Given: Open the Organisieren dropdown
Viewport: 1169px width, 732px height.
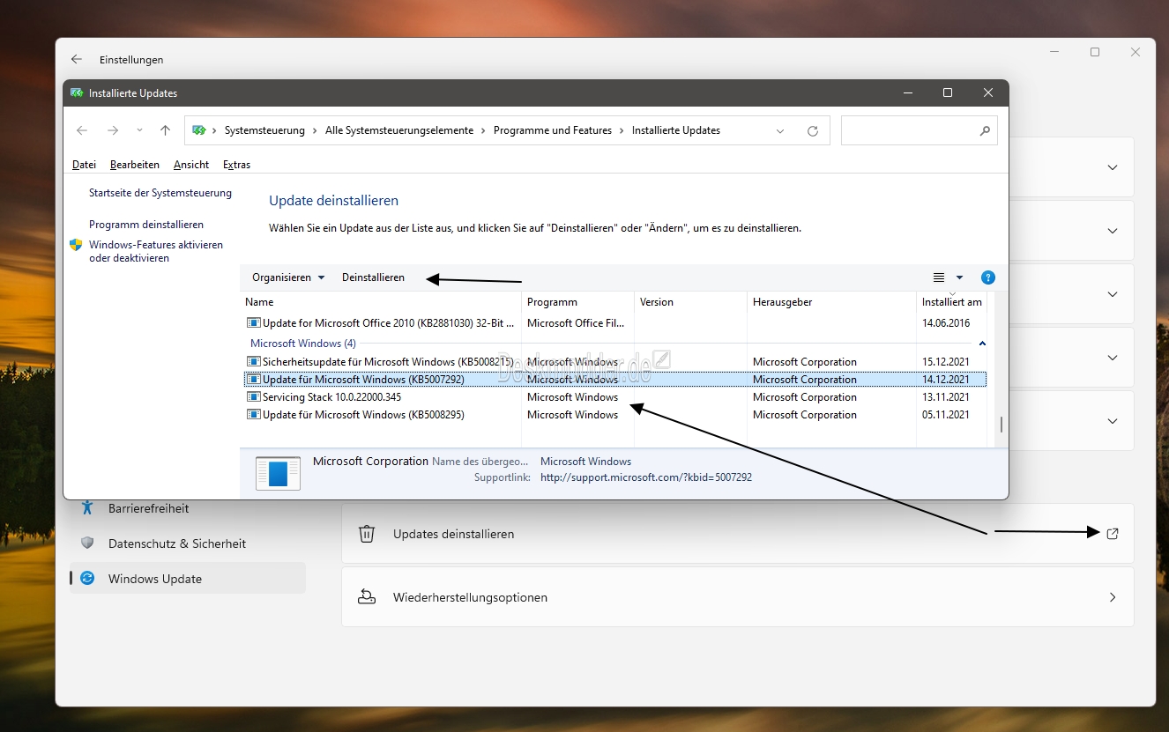Looking at the screenshot, I should [x=288, y=277].
